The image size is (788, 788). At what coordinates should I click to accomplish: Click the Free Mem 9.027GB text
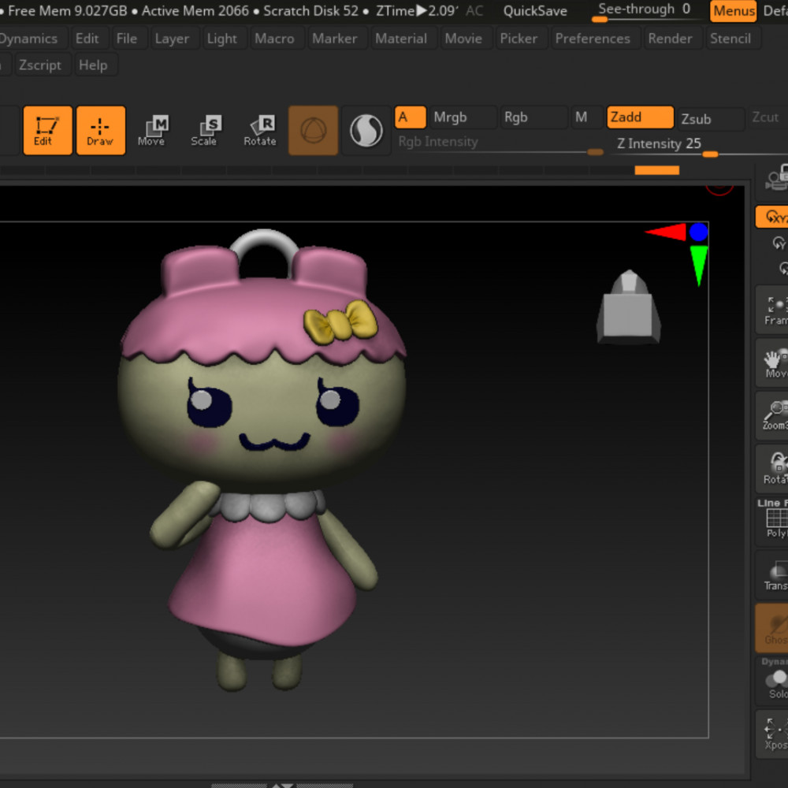pyautogui.click(x=68, y=10)
